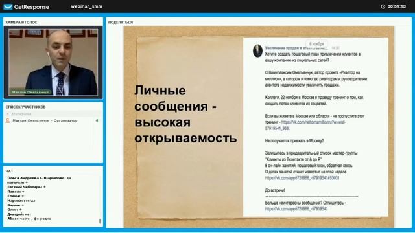
Task: Open vk.com/rieltornamillion link in slide message
Action: click(305, 125)
